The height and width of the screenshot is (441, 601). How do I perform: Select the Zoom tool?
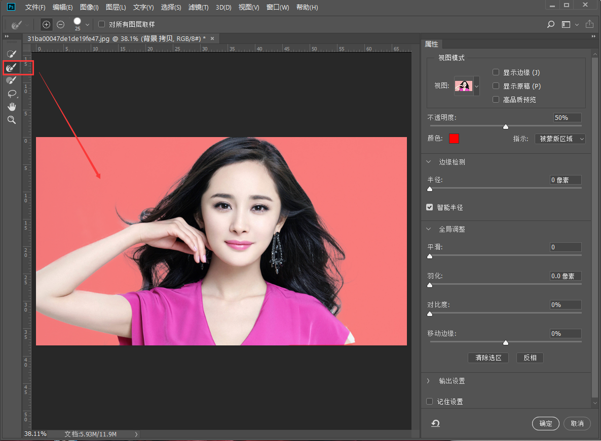point(12,120)
